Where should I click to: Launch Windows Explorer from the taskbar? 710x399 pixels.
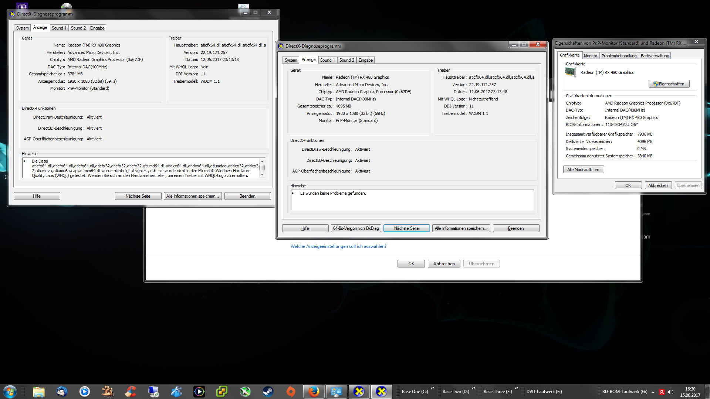click(38, 391)
